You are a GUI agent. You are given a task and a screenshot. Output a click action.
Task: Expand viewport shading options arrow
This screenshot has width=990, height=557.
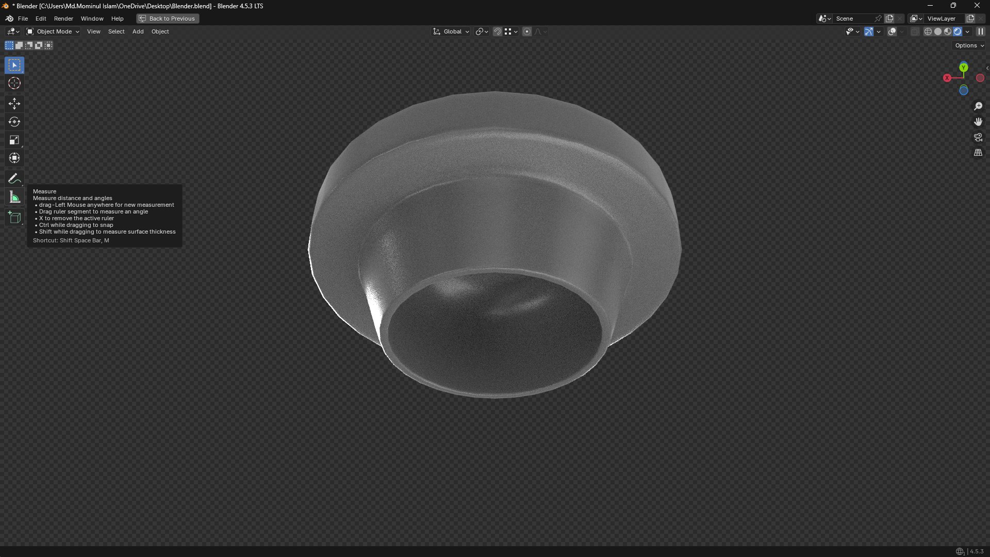click(968, 31)
